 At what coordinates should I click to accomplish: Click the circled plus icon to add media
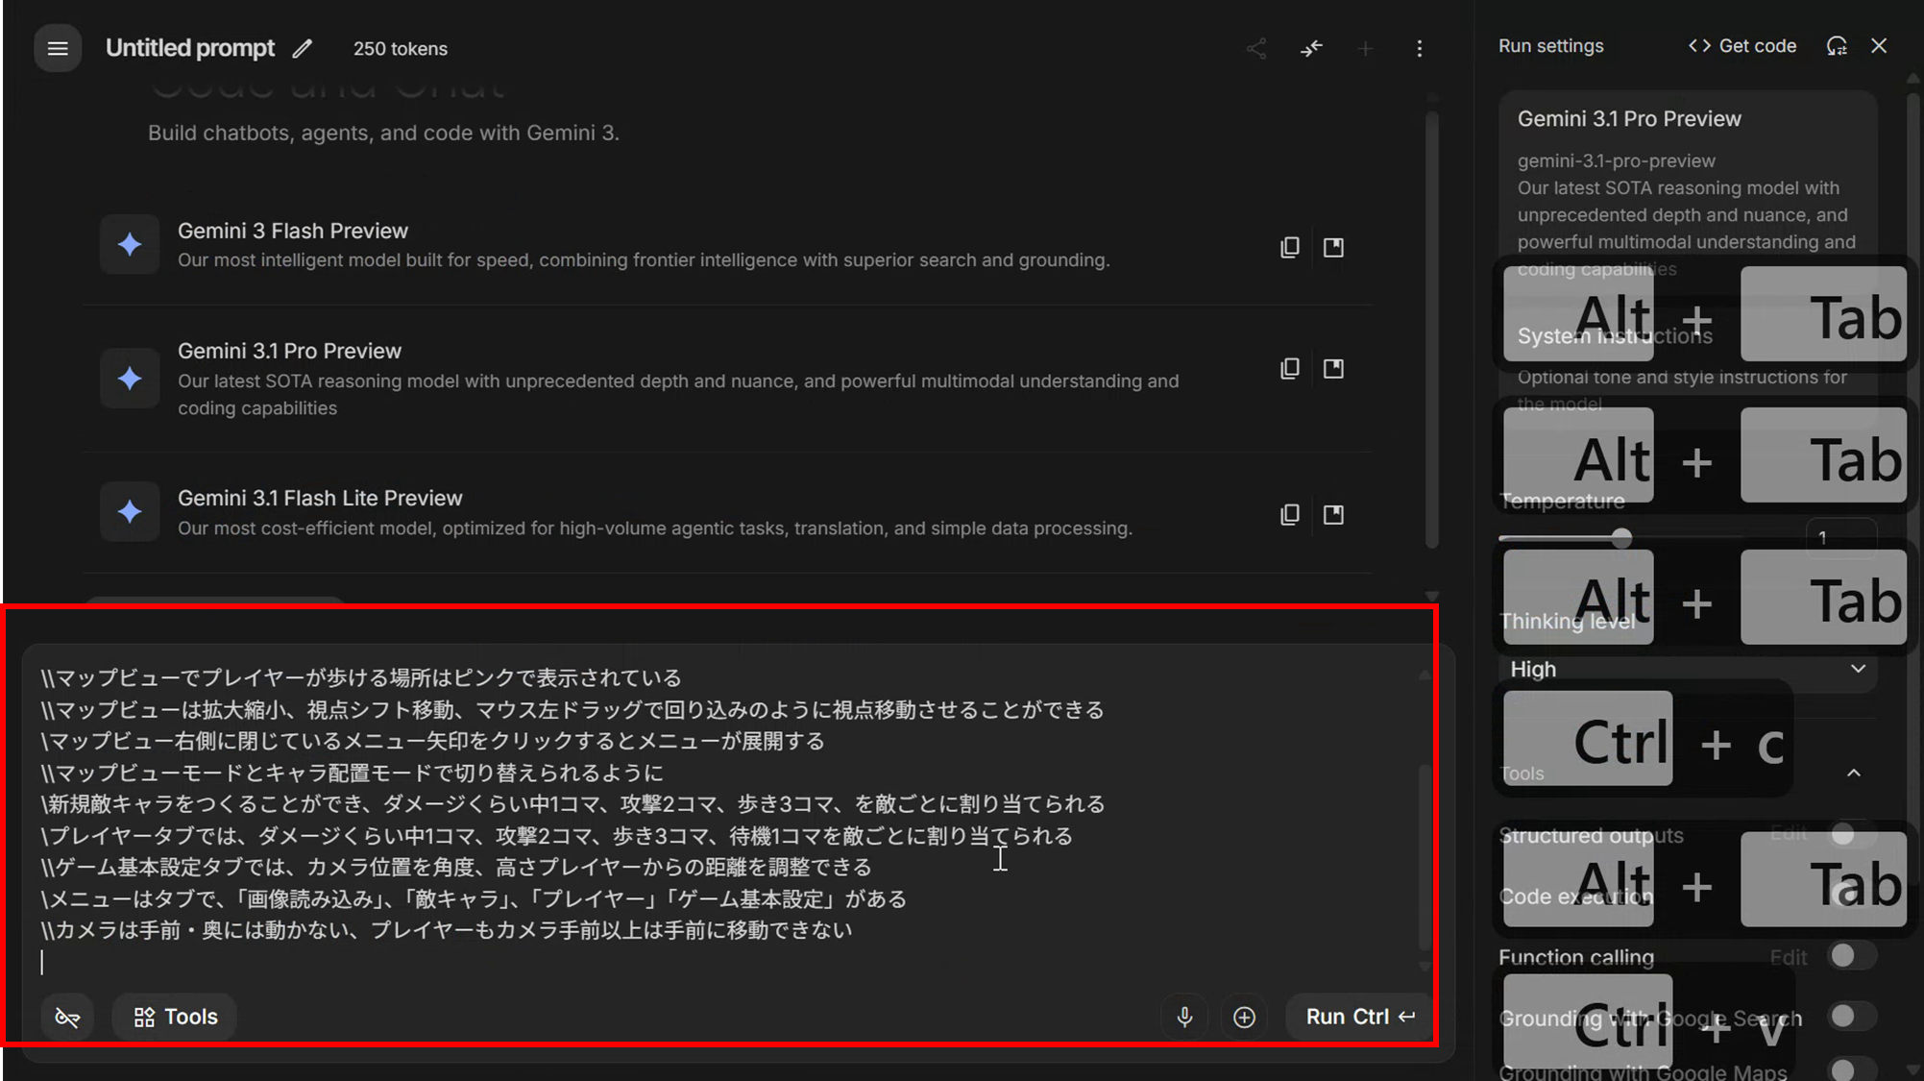click(1244, 1017)
